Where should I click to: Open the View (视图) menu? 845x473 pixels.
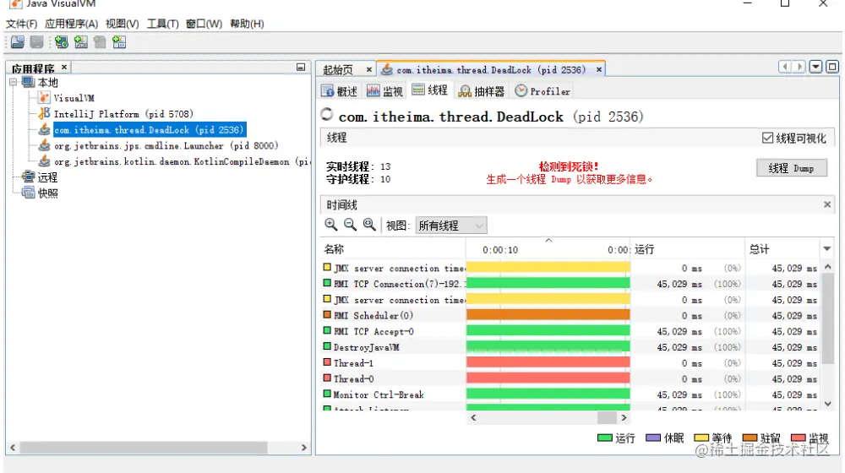coord(123,24)
